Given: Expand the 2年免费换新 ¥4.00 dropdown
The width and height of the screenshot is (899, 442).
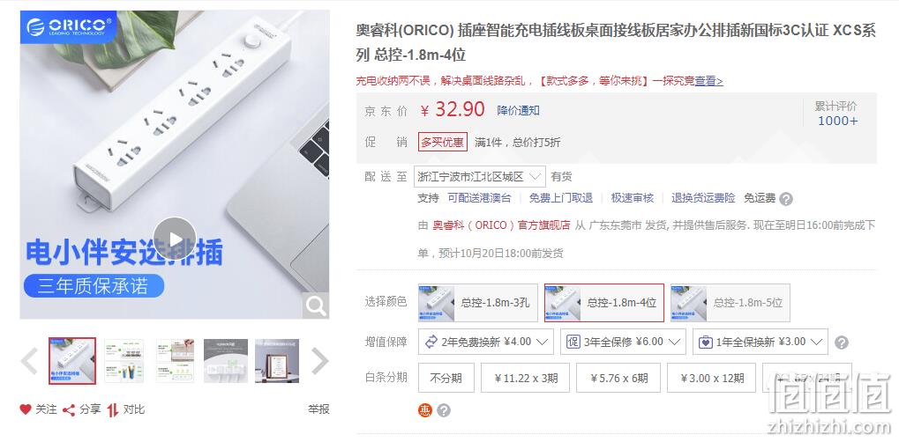Looking at the screenshot, I should click(x=486, y=342).
